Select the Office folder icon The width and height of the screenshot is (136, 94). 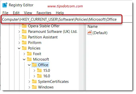34,65
